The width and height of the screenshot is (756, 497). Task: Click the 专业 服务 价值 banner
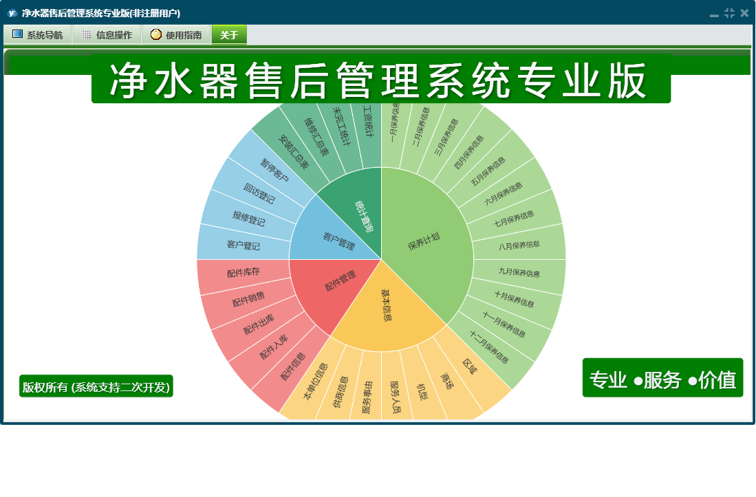click(662, 377)
